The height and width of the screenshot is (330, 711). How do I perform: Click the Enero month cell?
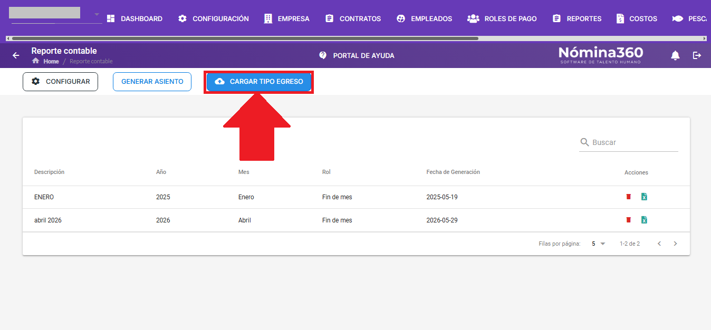246,197
